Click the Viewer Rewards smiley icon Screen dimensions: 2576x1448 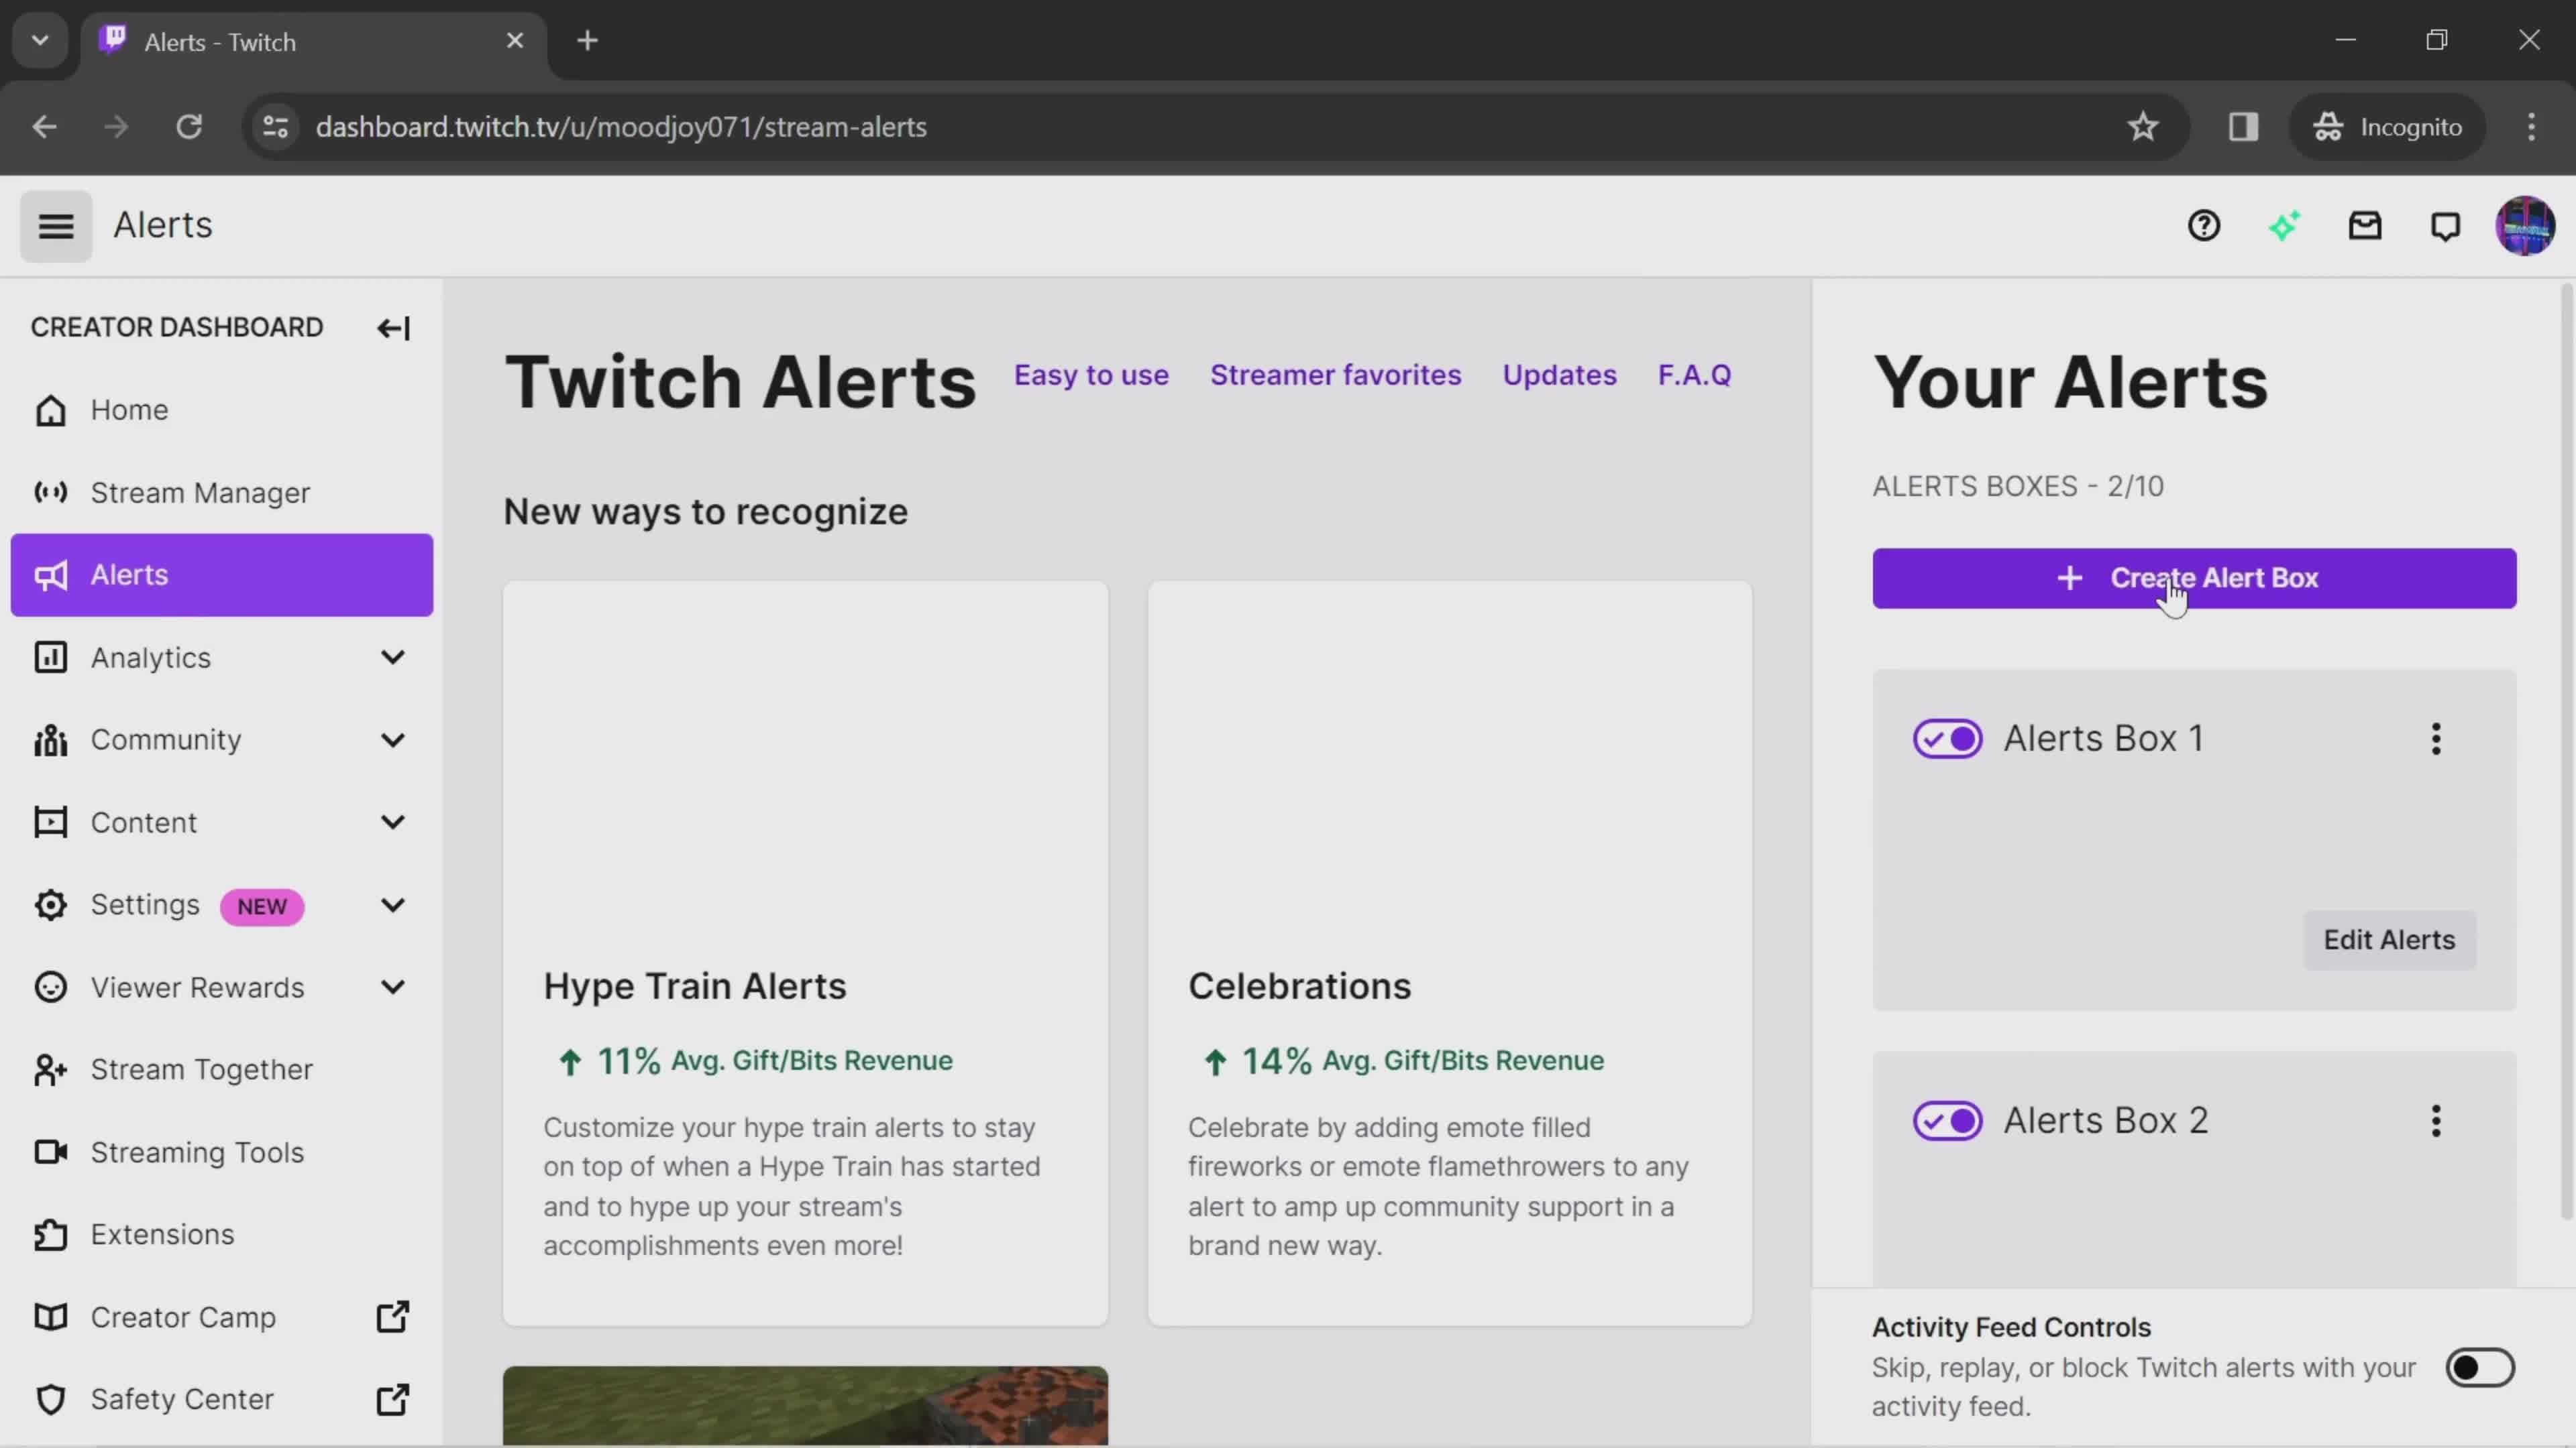(x=50, y=987)
